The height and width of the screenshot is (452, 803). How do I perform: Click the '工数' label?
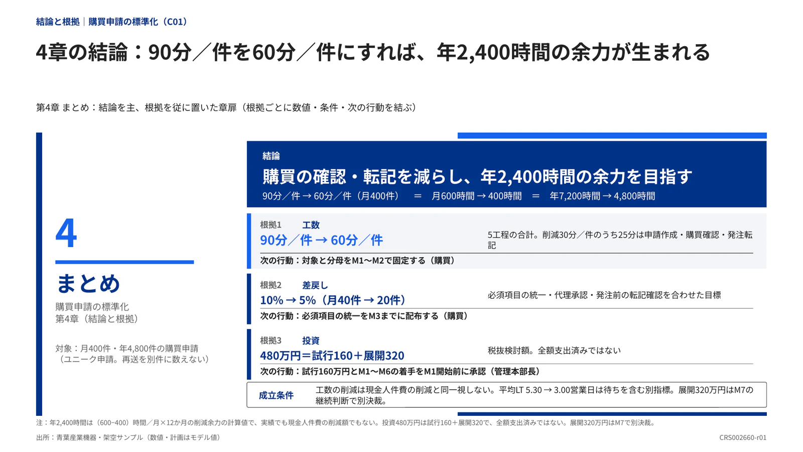(x=311, y=224)
